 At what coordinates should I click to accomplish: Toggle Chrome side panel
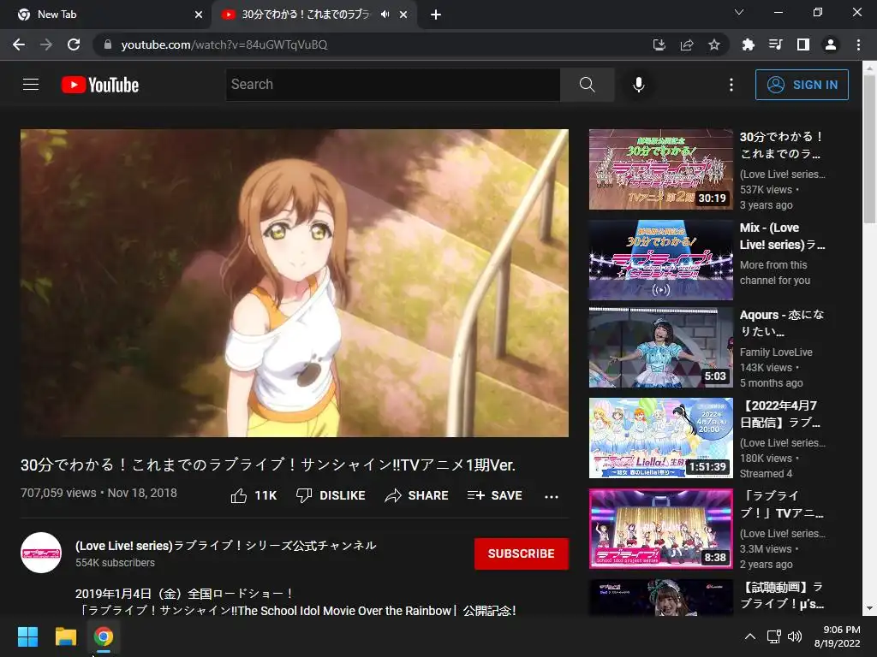[x=802, y=44]
